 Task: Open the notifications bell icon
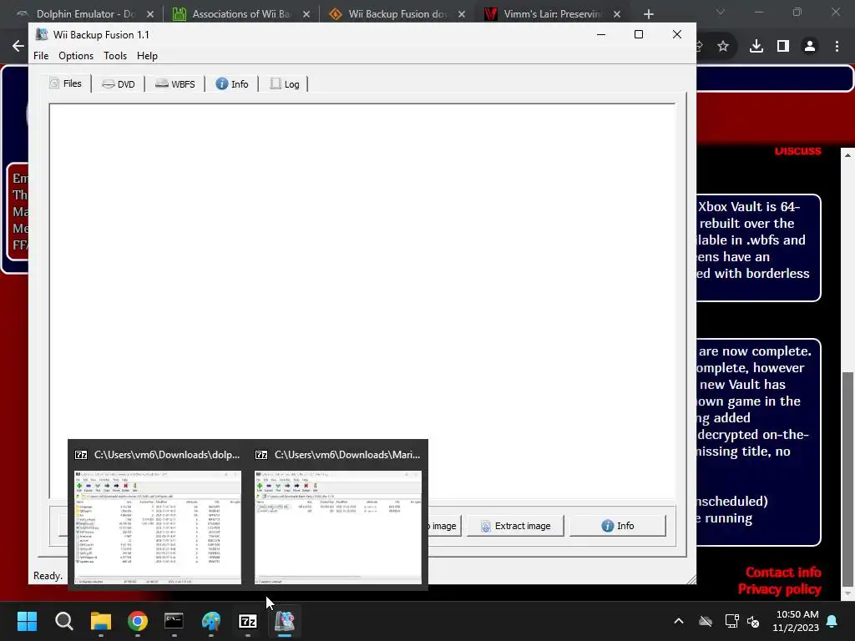pyautogui.click(x=832, y=621)
